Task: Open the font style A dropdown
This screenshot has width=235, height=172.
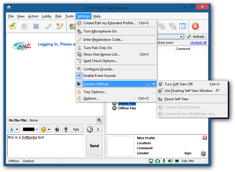Action: [14, 129]
